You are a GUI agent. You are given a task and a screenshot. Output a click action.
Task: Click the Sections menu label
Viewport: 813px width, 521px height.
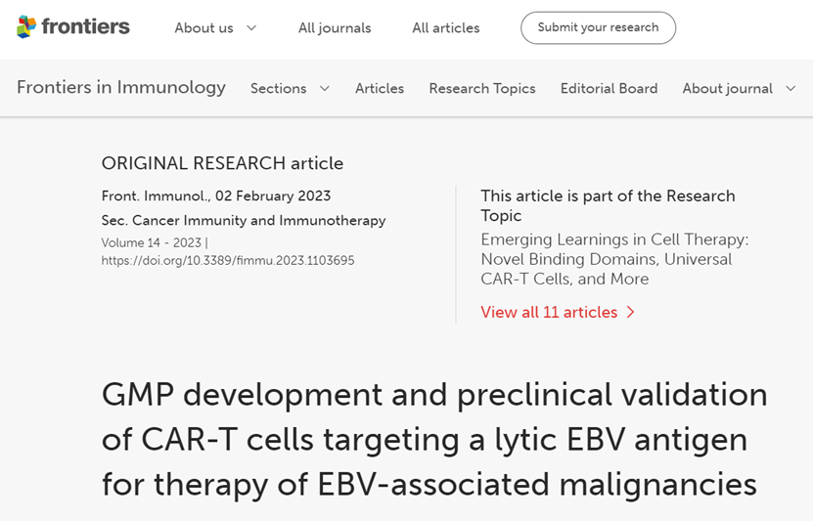[279, 89]
